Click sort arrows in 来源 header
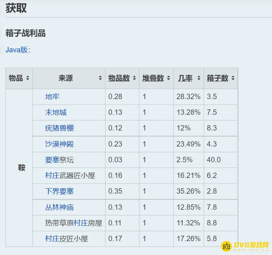This screenshot has height=255, width=272. point(100,78)
